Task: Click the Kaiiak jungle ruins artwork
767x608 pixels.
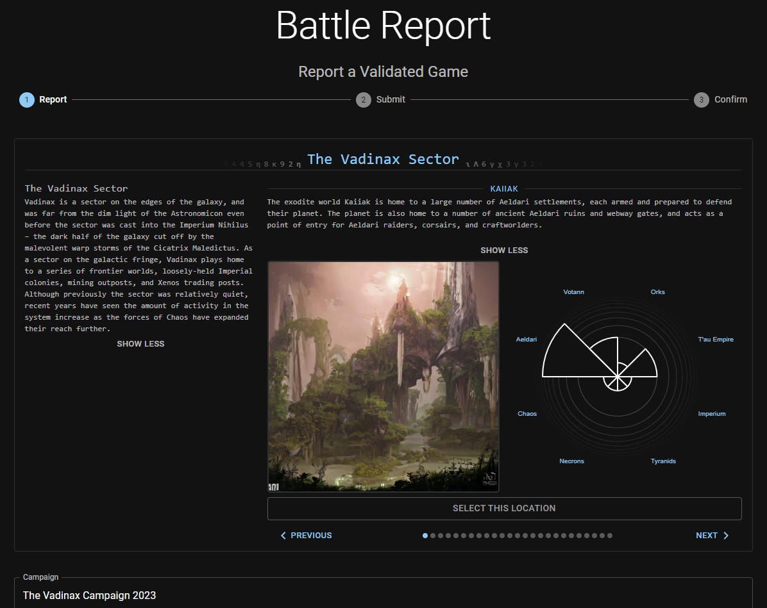Action: point(383,377)
